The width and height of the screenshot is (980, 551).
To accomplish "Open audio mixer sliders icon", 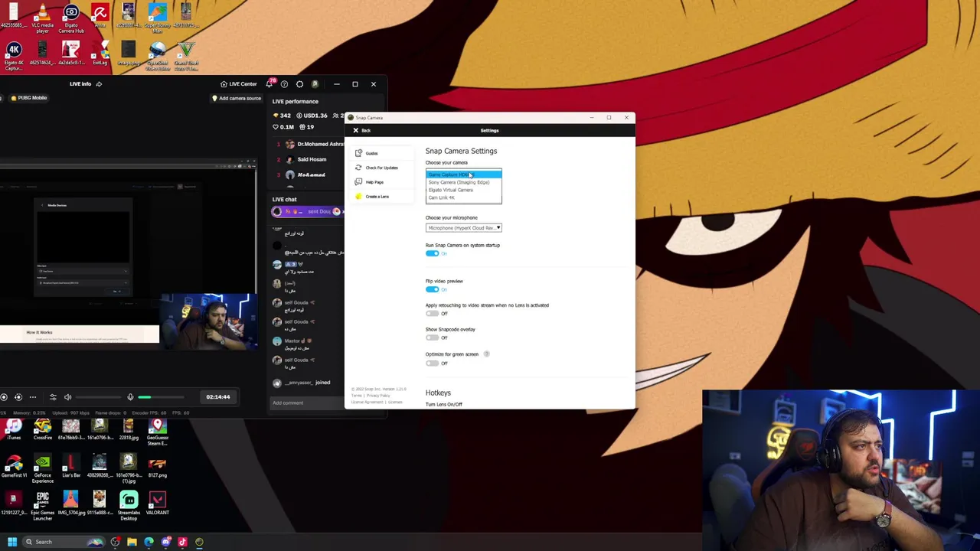I will pyautogui.click(x=53, y=397).
